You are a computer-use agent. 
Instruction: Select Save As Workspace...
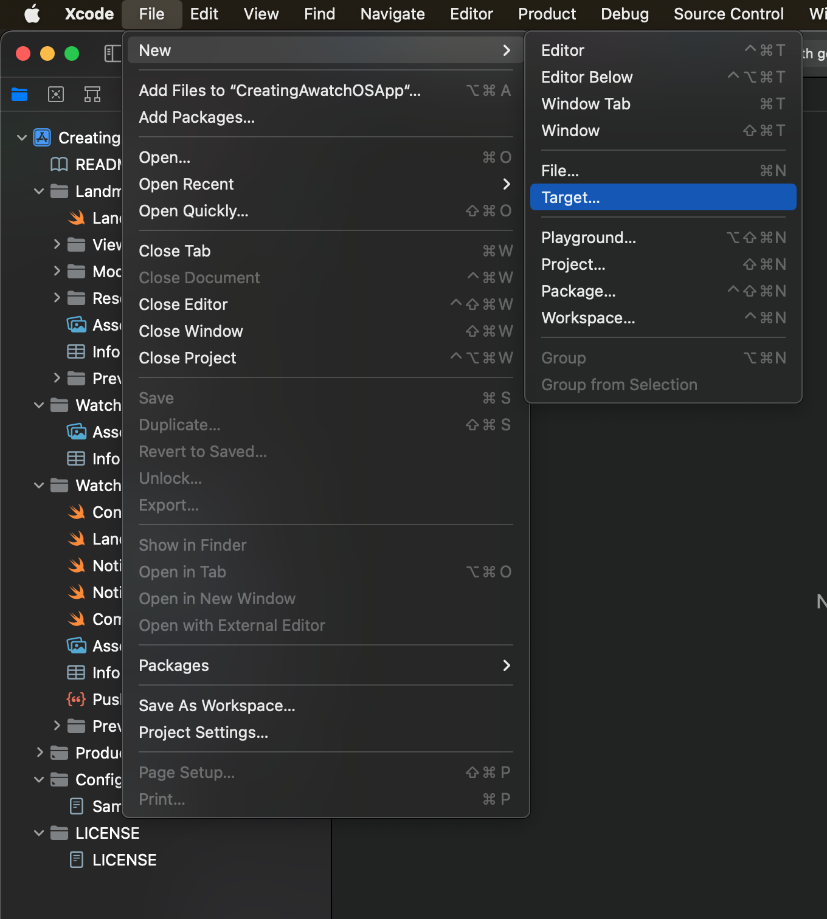click(x=326, y=706)
